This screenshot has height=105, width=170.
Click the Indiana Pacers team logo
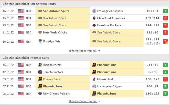click(40, 65)
